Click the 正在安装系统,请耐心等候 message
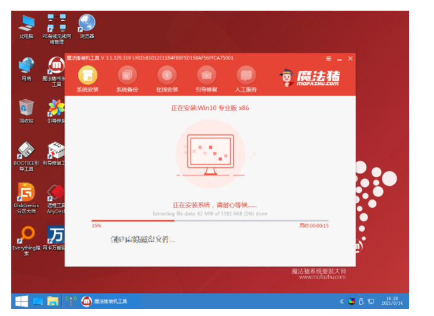434x316 pixels. tap(214, 205)
